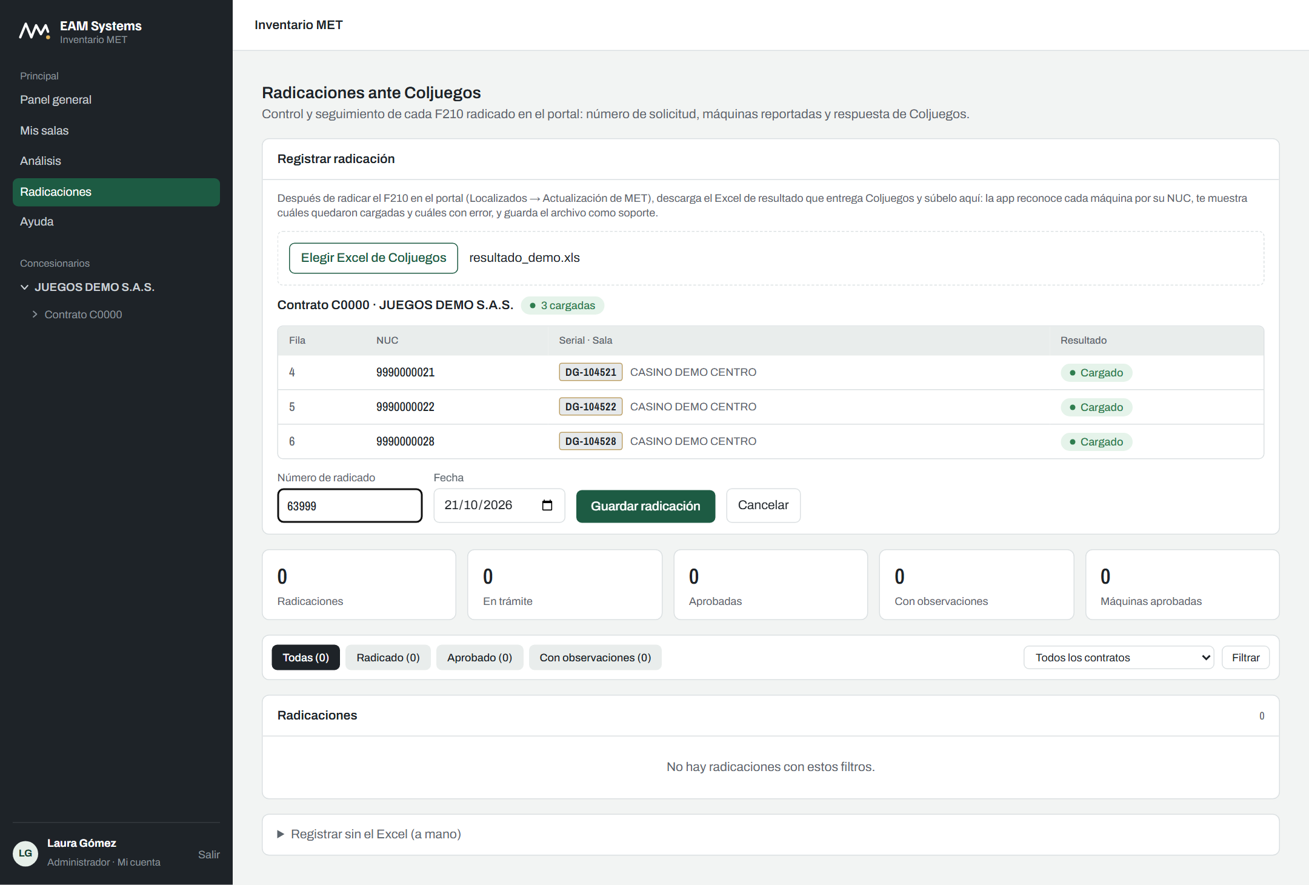Expand Registrar sin el Excel (a mano)
This screenshot has width=1309, height=885.
point(368,834)
